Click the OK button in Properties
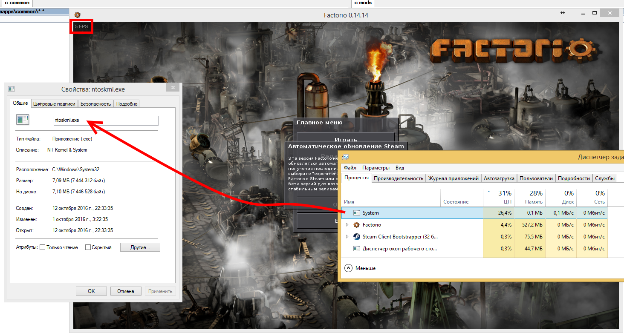Image resolution: width=624 pixels, height=333 pixels. coord(91,291)
